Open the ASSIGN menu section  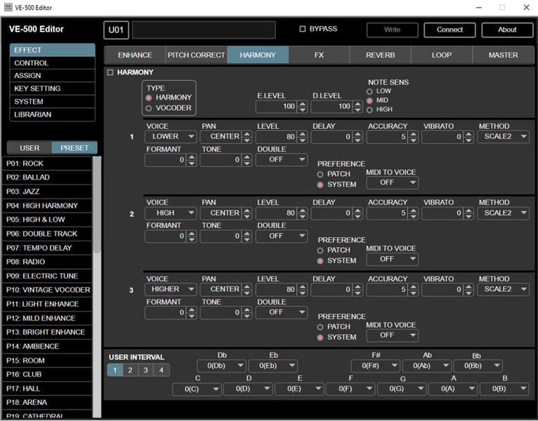pos(52,76)
